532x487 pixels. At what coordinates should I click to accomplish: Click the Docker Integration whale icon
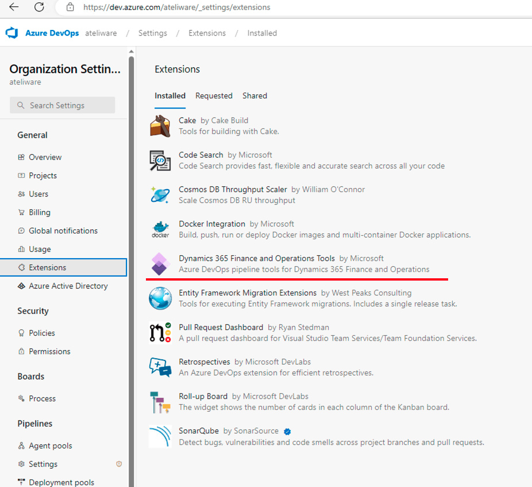tap(160, 229)
